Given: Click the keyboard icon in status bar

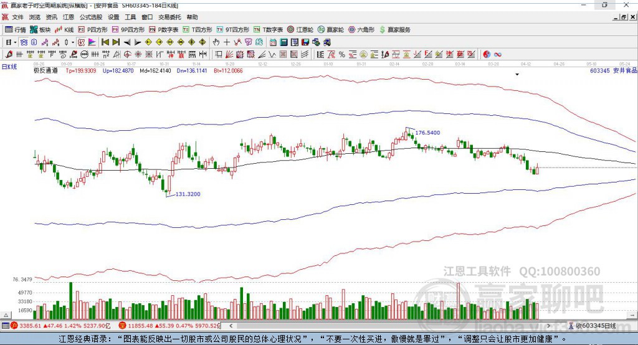Looking at the screenshot, I should [5, 326].
